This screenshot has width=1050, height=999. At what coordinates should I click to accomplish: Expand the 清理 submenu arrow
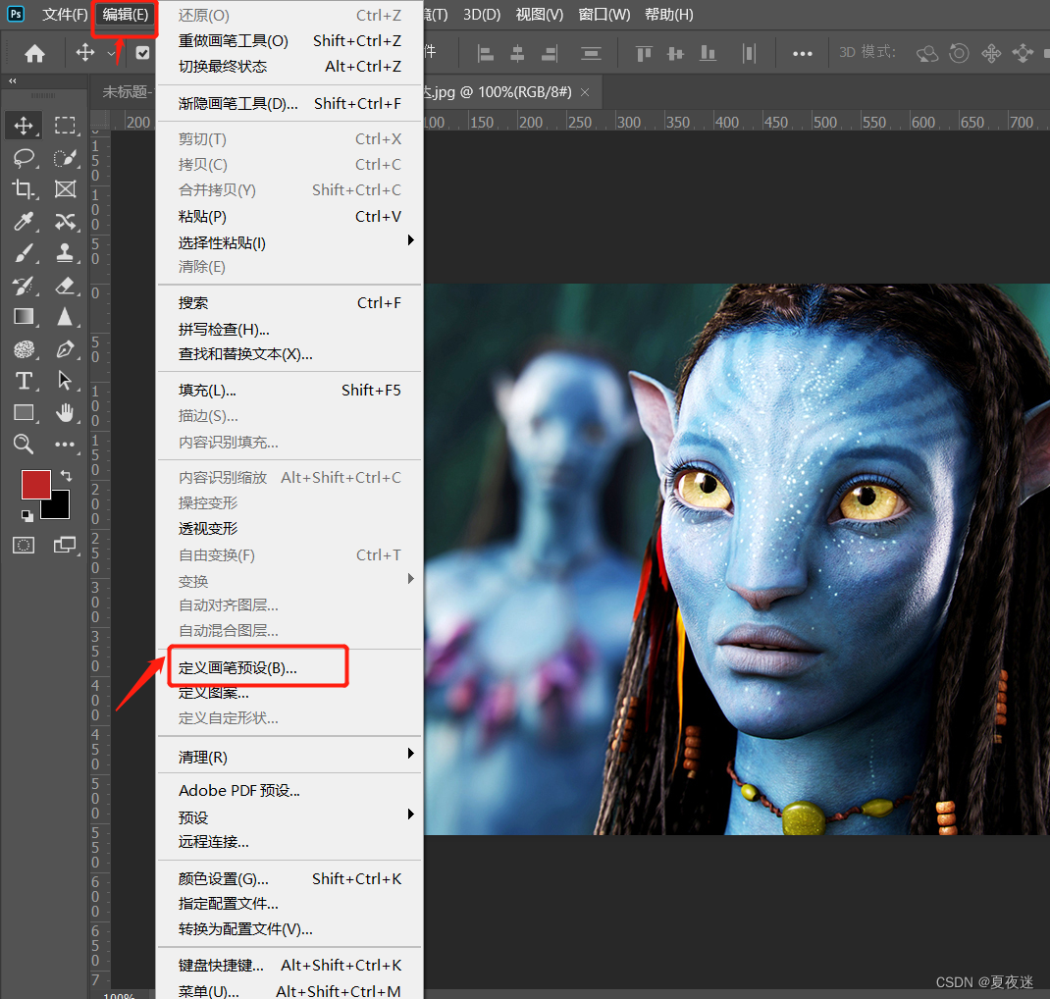(x=411, y=754)
